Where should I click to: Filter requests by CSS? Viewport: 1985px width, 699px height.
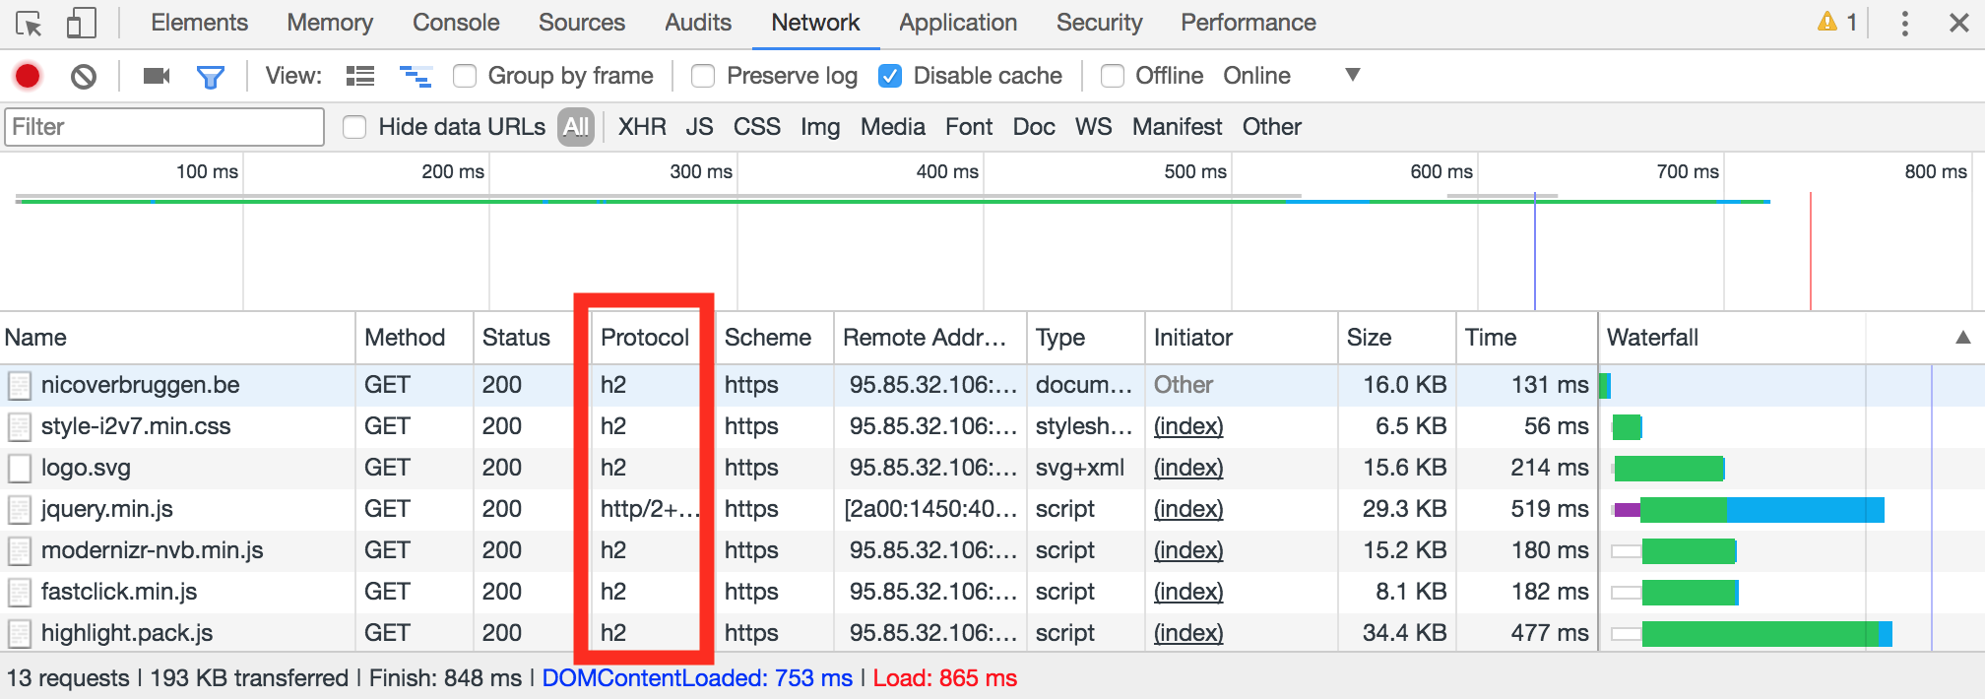pos(757,127)
